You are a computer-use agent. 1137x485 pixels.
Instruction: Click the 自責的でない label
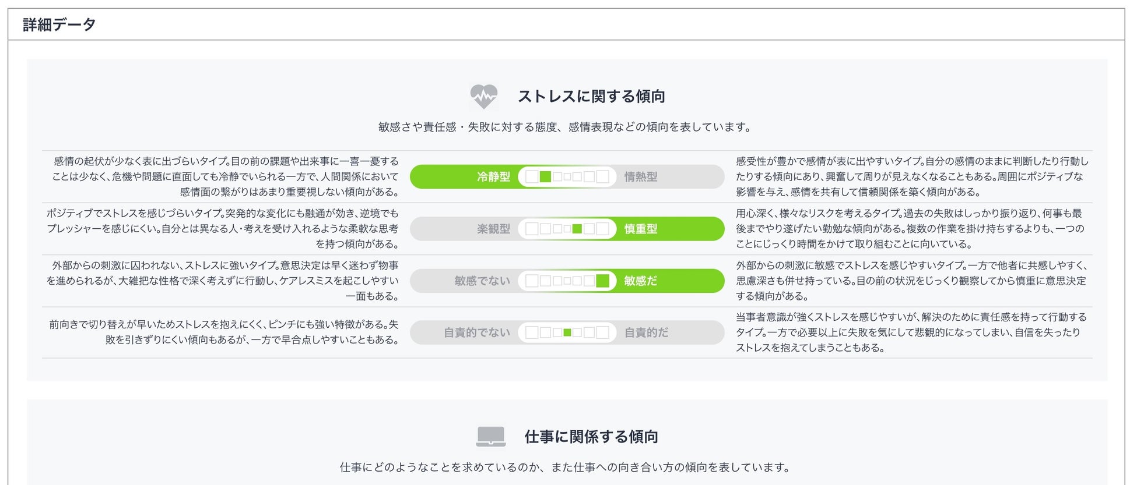[x=477, y=332]
